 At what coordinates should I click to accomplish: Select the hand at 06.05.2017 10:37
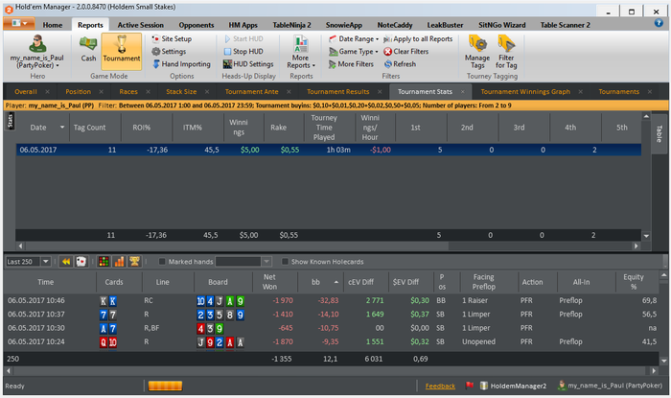click(332, 315)
